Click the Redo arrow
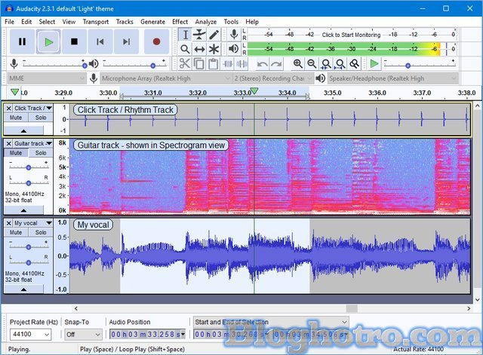This screenshot has width=483, height=355. pos(277,63)
